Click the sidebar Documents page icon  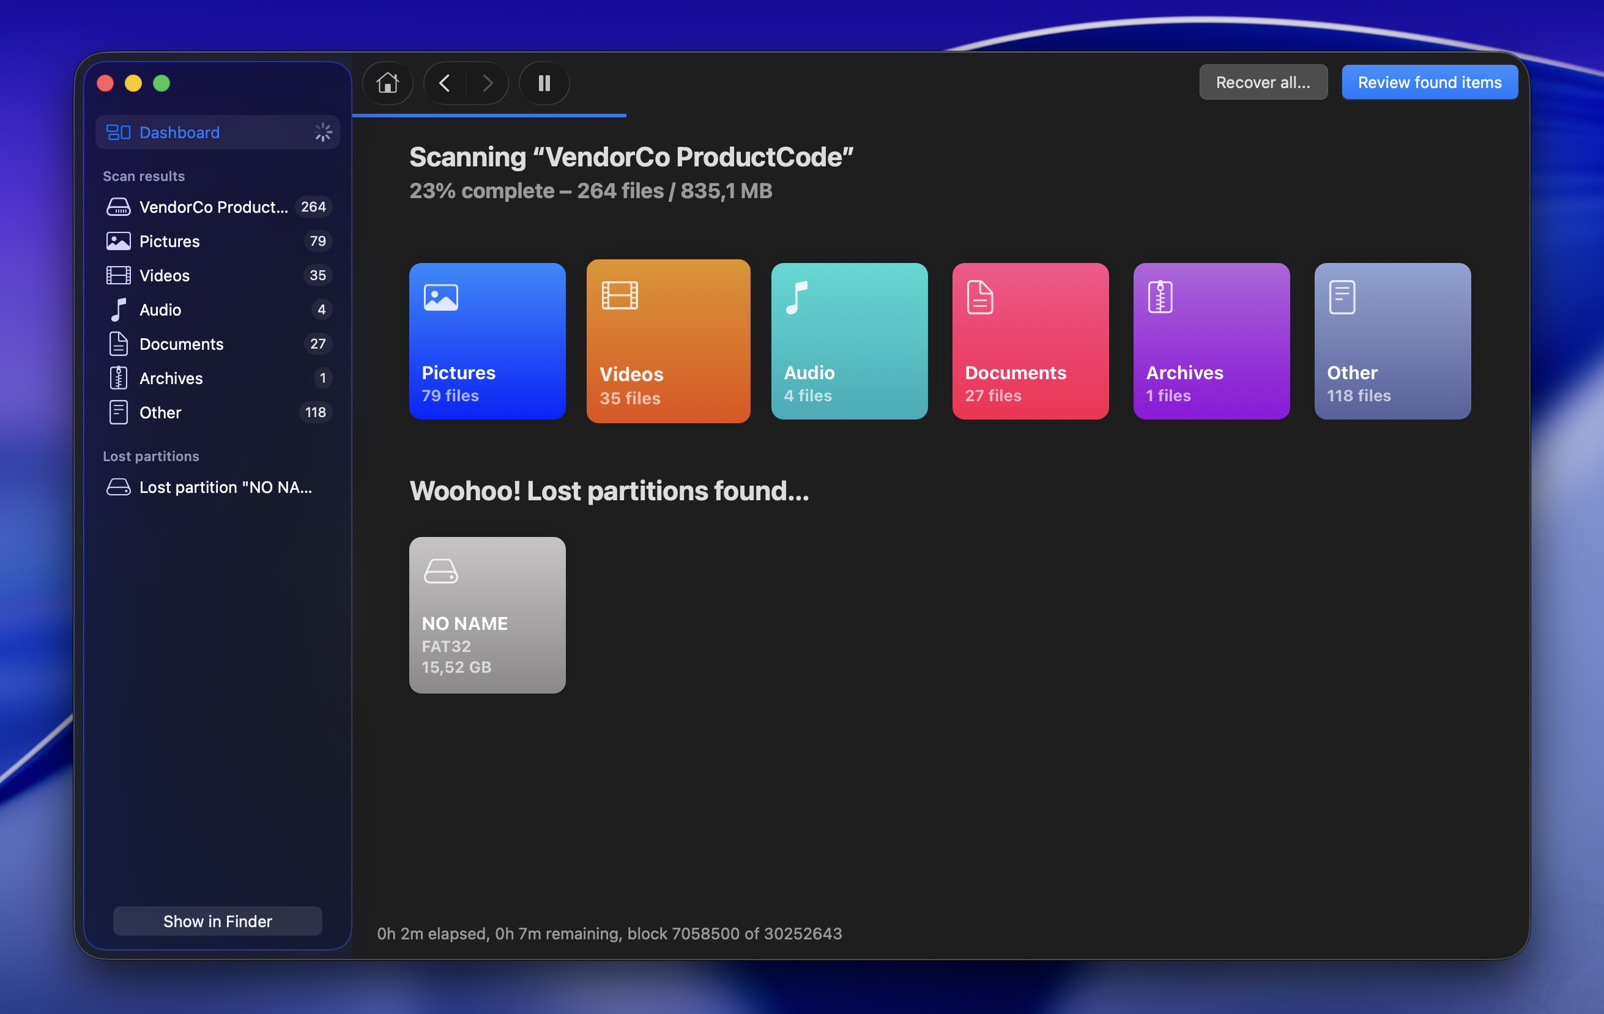point(119,344)
